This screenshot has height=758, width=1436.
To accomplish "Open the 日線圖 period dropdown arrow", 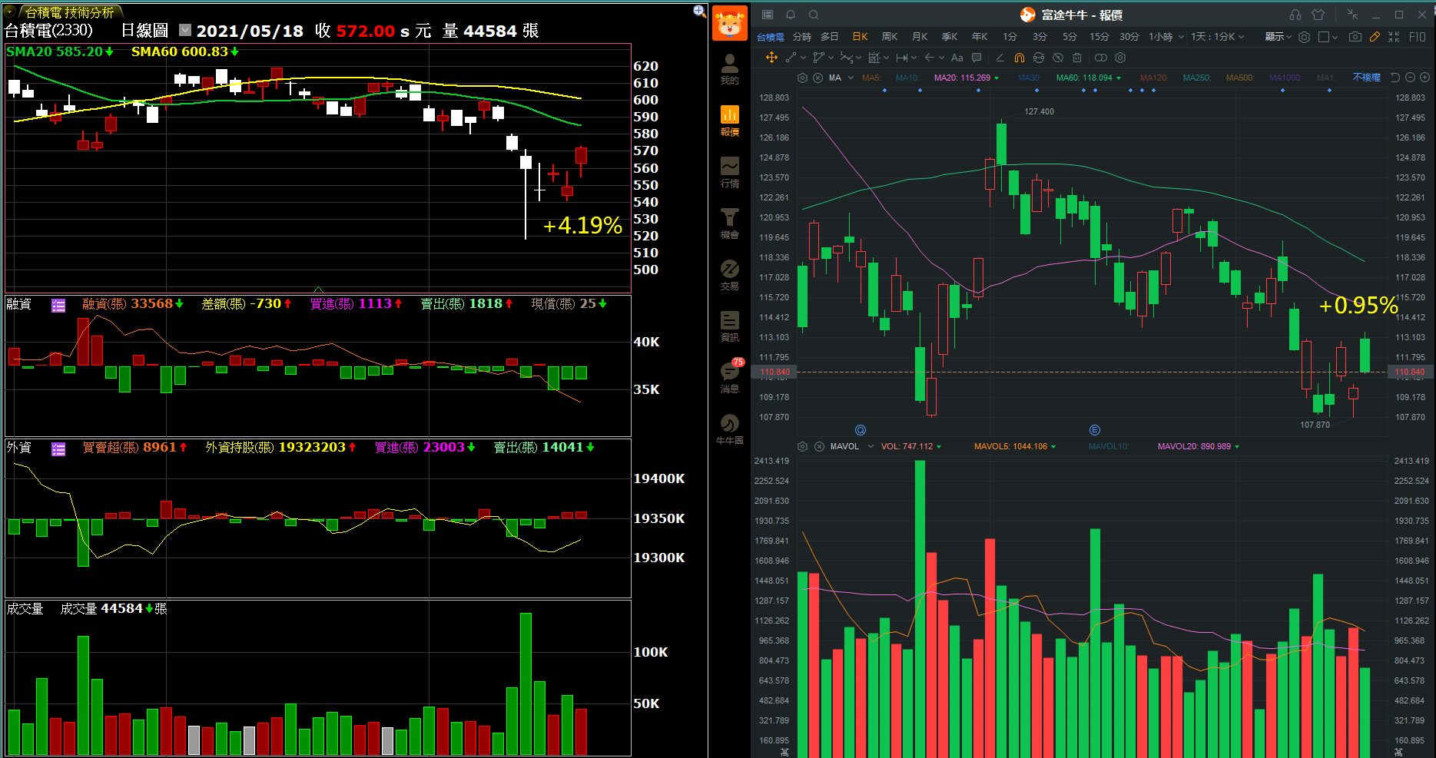I will point(185,30).
